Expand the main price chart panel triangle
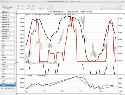The image size is (125, 95). (18, 14)
